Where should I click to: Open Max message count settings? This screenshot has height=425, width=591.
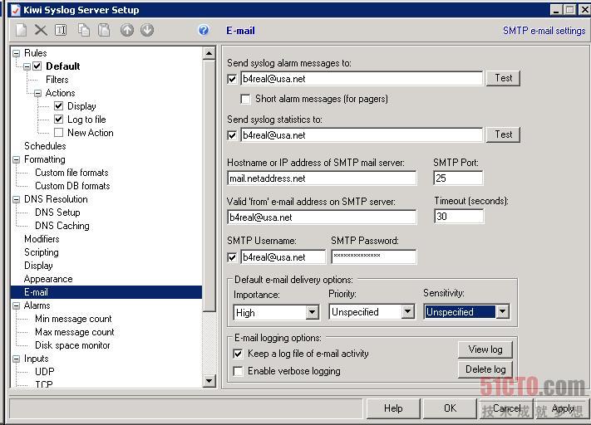pos(74,332)
